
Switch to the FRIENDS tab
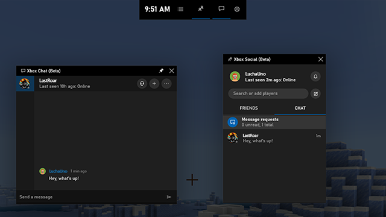click(x=248, y=108)
